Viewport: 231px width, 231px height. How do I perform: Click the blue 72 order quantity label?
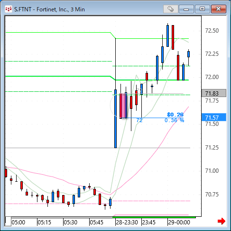tap(139, 120)
